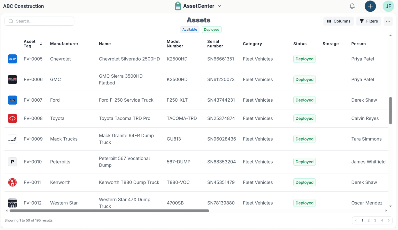The height and width of the screenshot is (230, 398).
Task: Click serial number SN43744231
Action: point(221,100)
